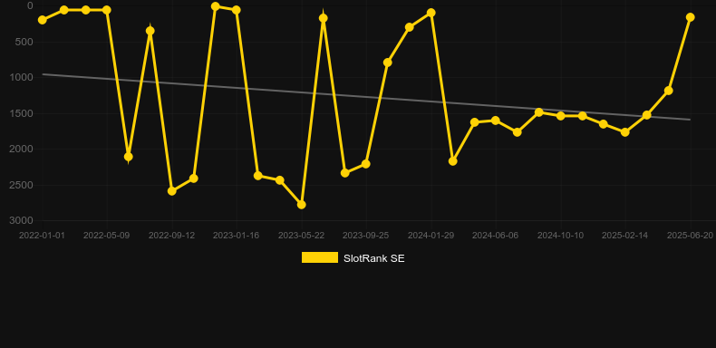Click the 2022-05-09 x-axis label
This screenshot has height=348, width=716.
[x=106, y=236]
